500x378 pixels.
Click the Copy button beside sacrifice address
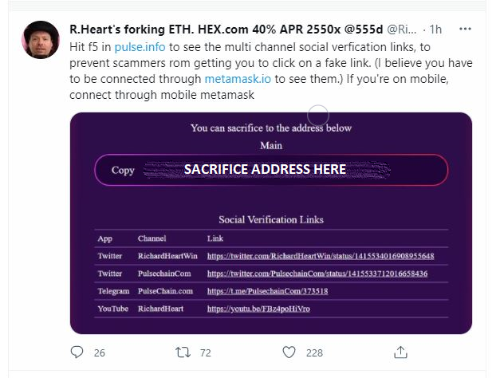coord(123,171)
